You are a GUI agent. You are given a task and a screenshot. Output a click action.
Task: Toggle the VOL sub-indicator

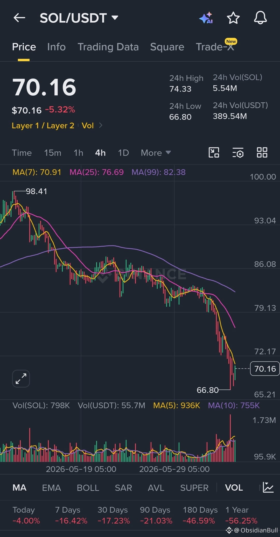[234, 488]
